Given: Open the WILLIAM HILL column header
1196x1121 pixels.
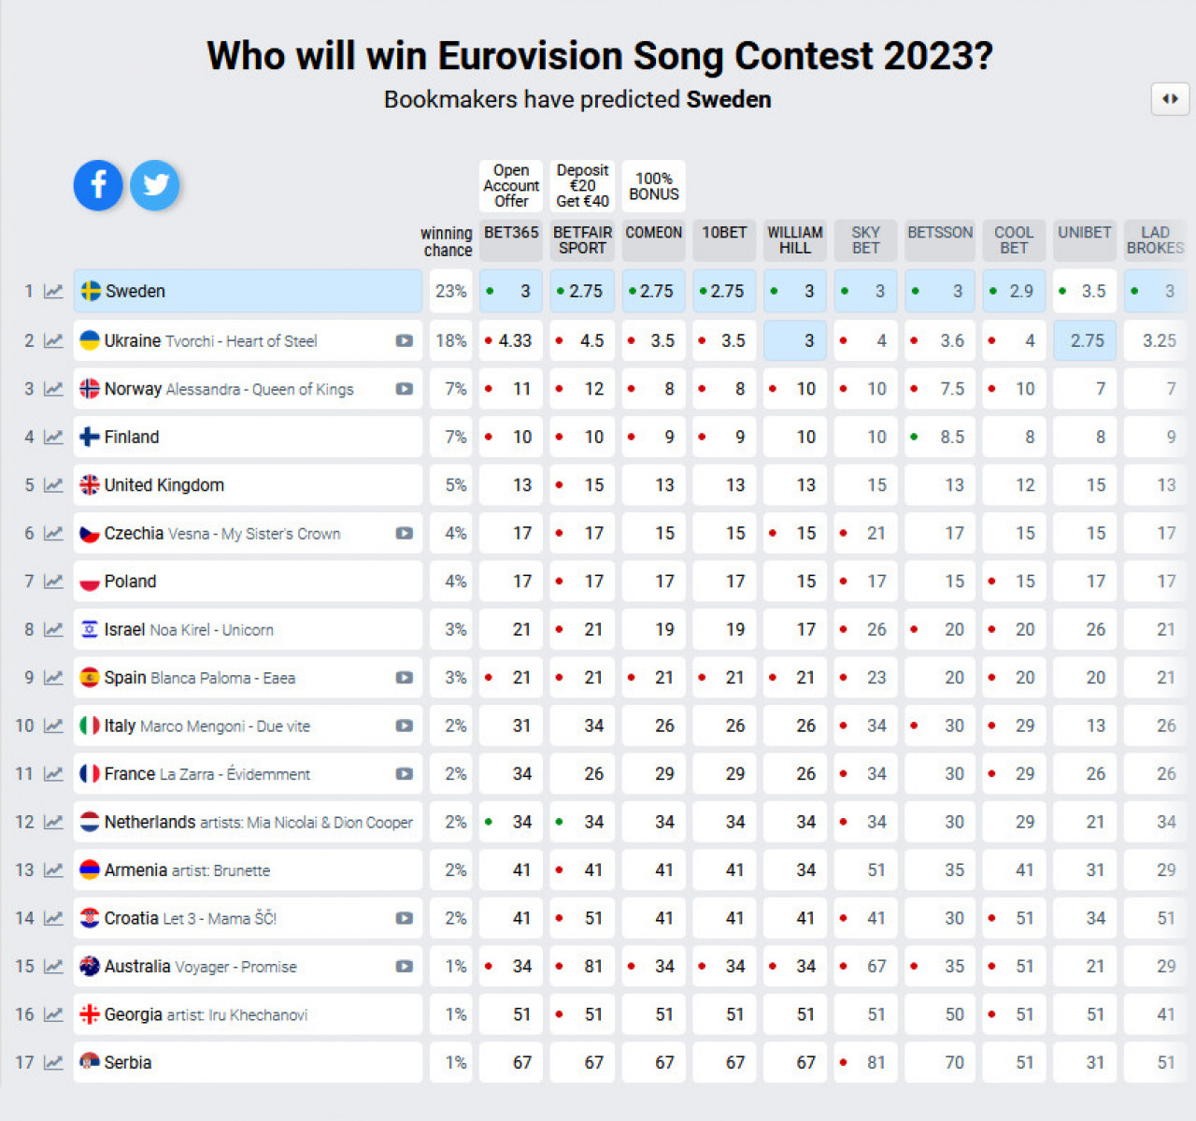Looking at the screenshot, I should click(795, 240).
